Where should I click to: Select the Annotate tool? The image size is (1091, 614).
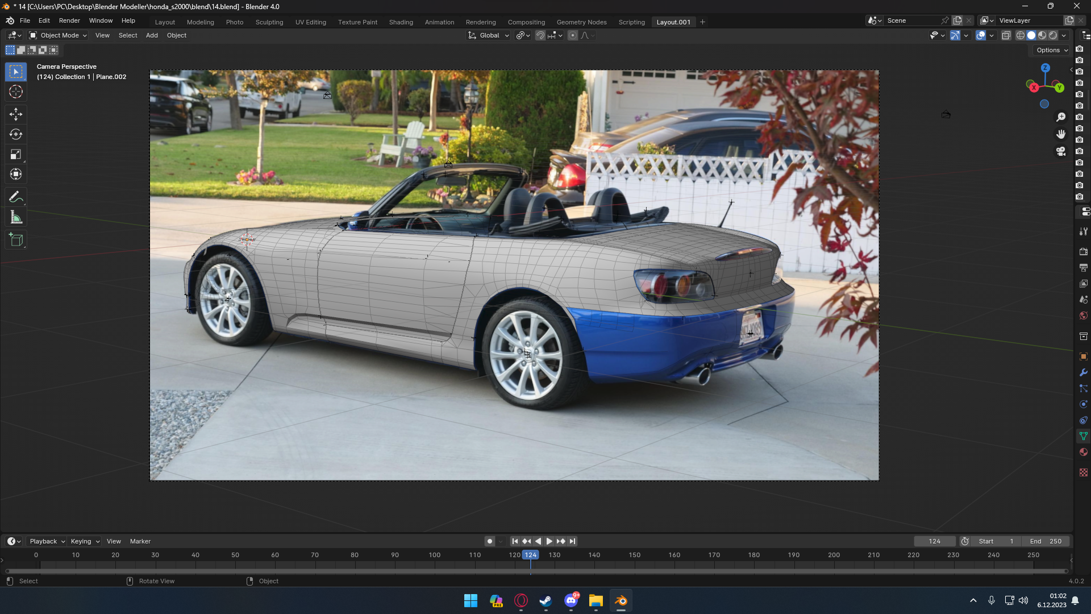point(16,197)
